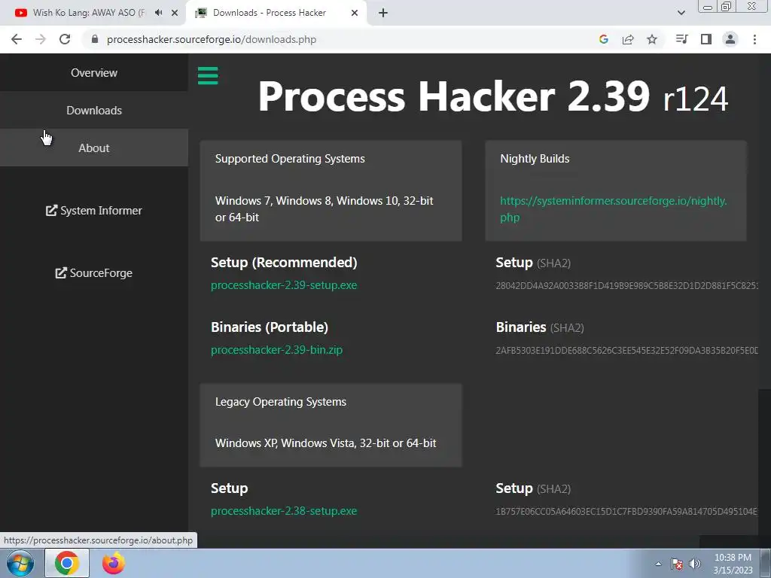The width and height of the screenshot is (771, 578).
Task: Click the Binaries SHA2 hash text
Action: tap(627, 351)
